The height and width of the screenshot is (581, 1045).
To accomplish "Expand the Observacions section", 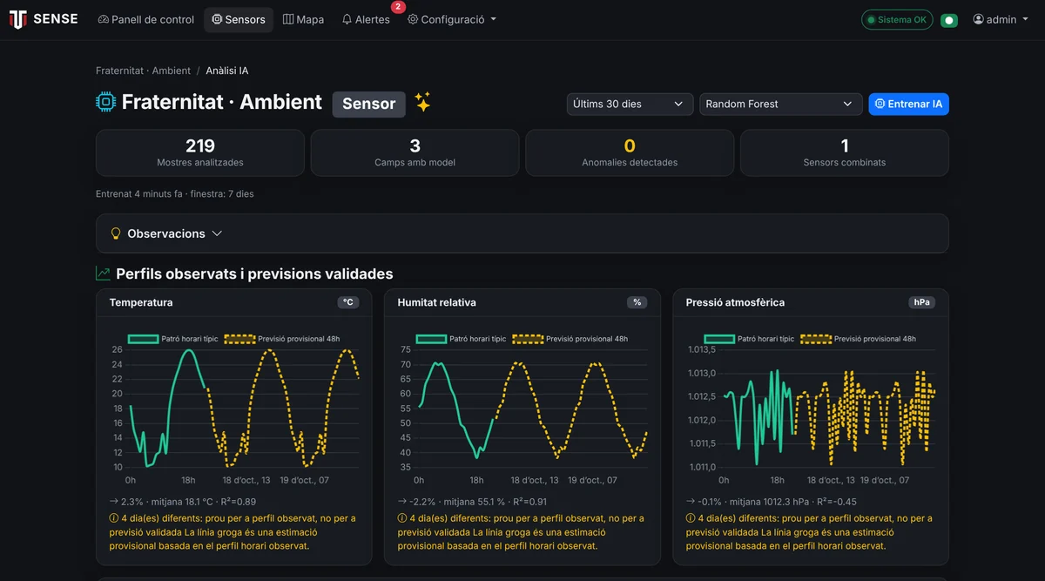I will 522,233.
